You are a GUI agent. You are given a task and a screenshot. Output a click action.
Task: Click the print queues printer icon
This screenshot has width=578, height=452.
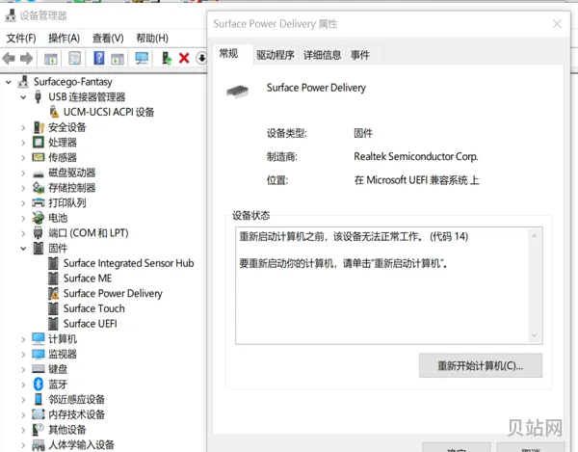pos(38,202)
